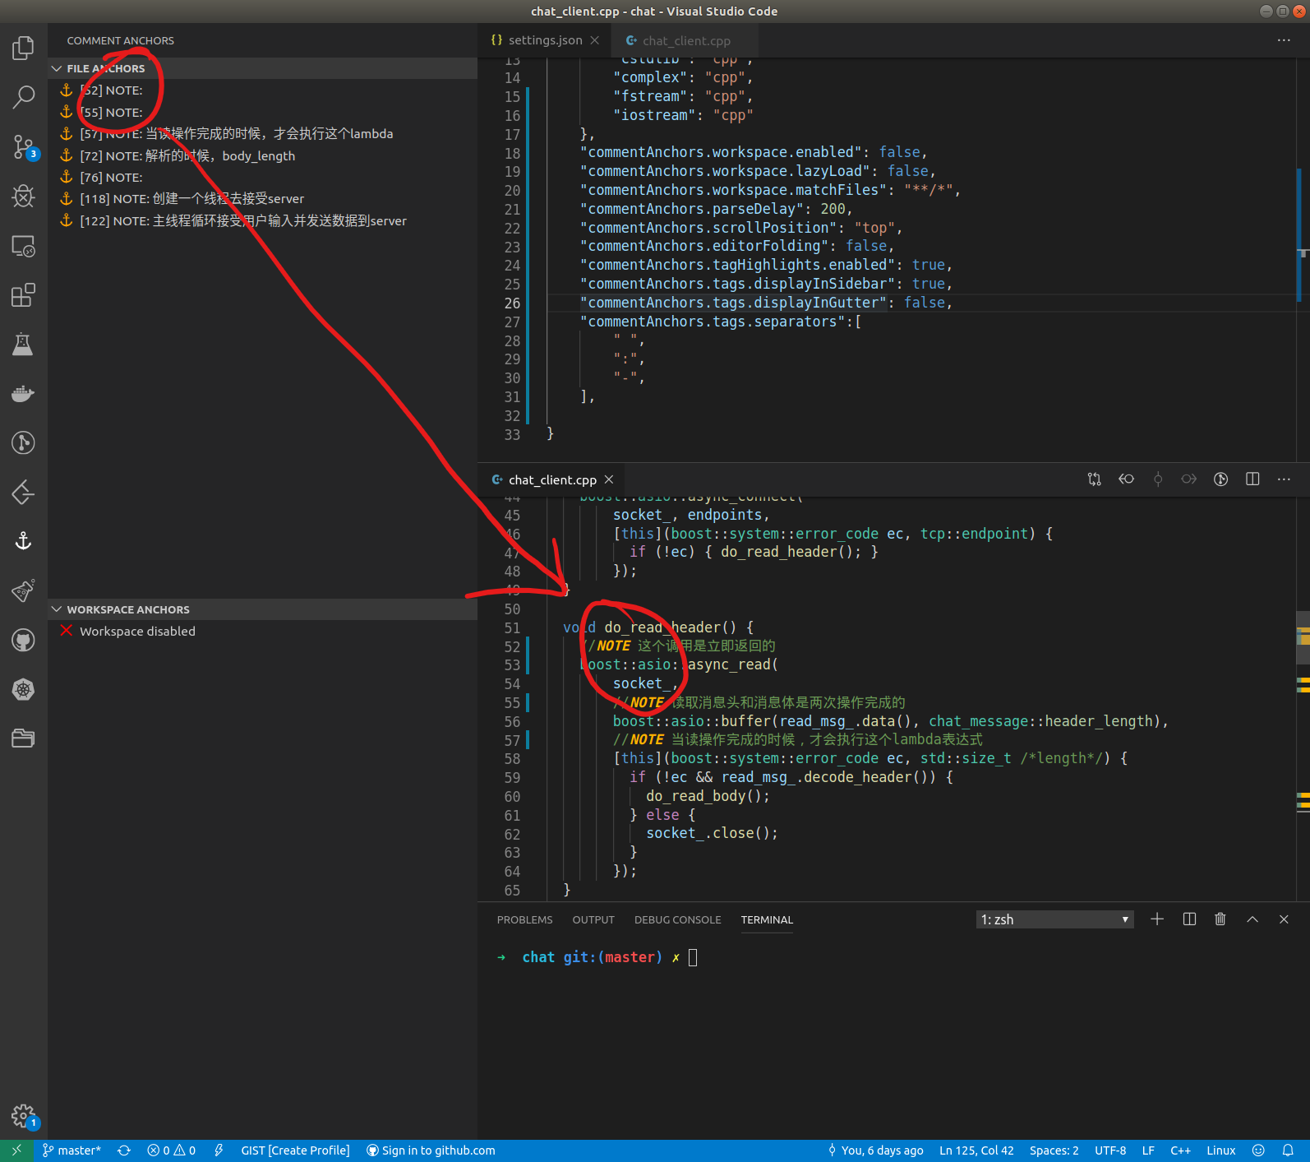Open Remote Explorer icon in activity bar
Image resolution: width=1310 pixels, height=1162 pixels.
click(23, 246)
